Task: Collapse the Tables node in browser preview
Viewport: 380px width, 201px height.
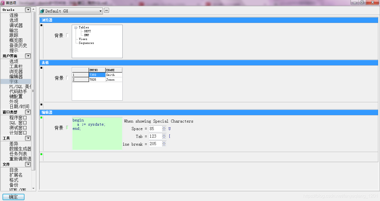Action: [76, 28]
